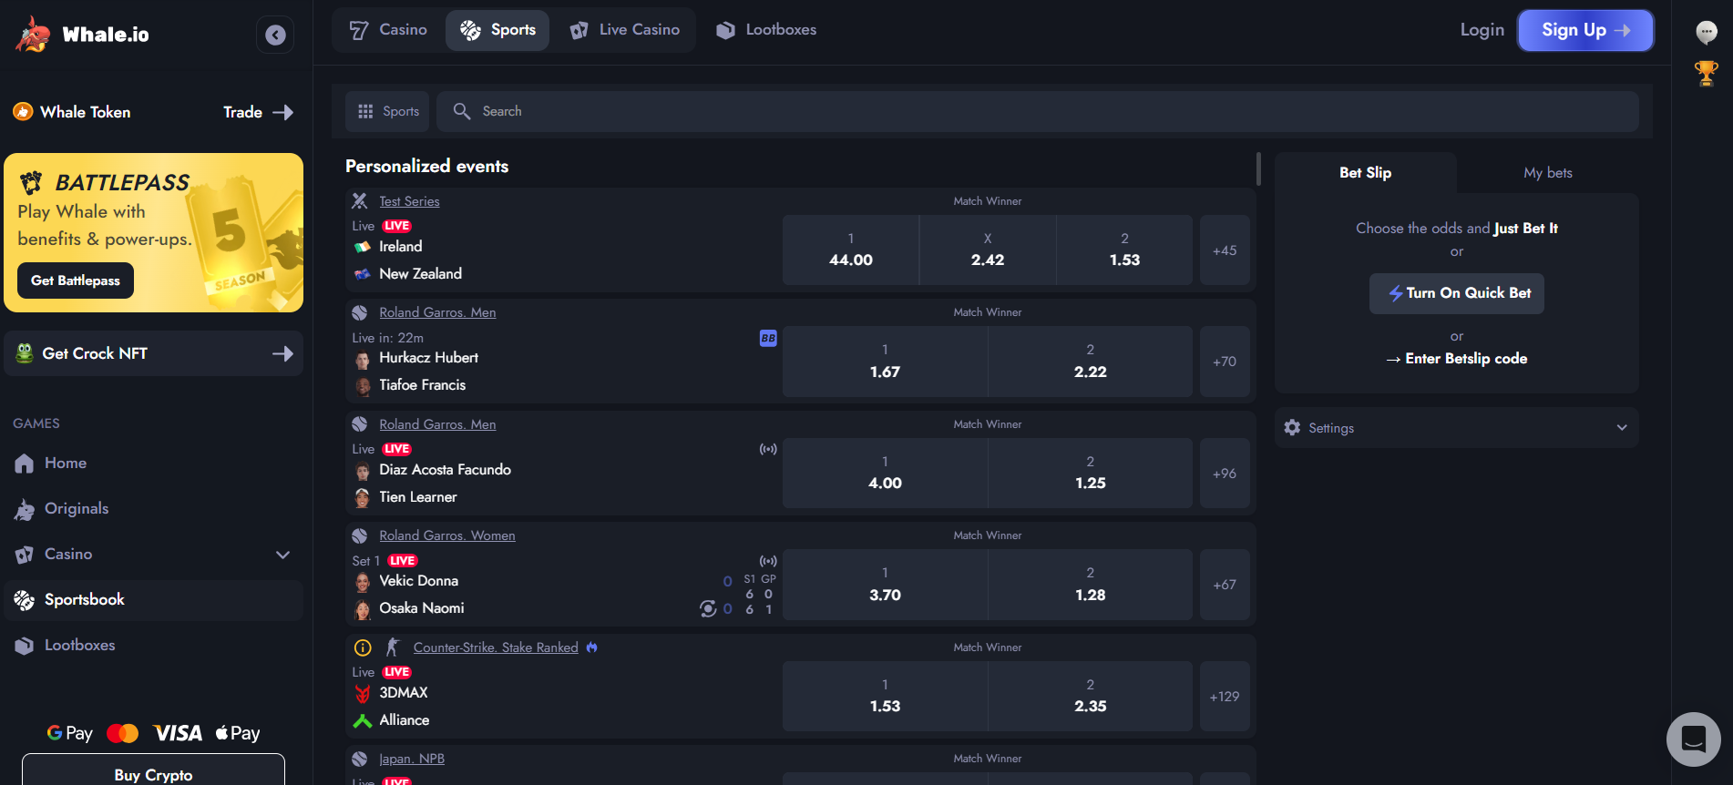Pick Hurkacz Hubert odds 1.67

[x=885, y=362]
